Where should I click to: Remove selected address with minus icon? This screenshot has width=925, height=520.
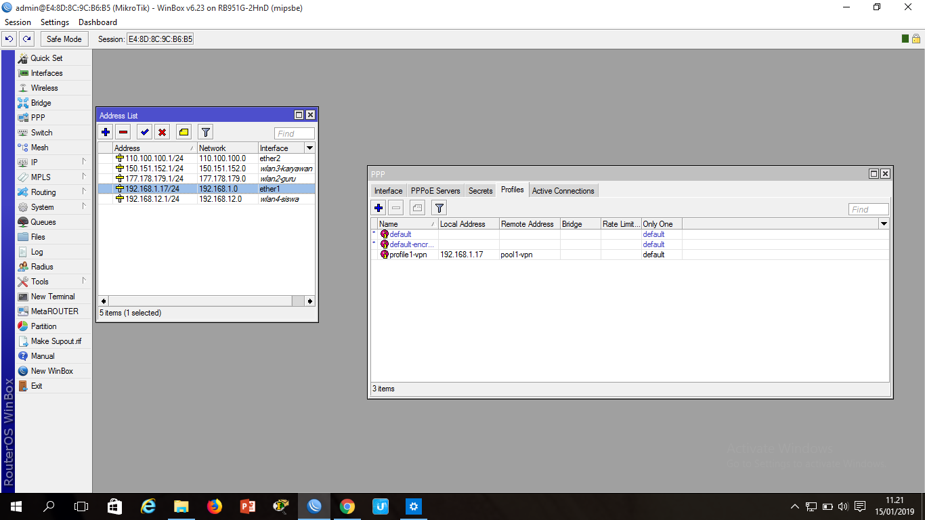click(x=123, y=132)
